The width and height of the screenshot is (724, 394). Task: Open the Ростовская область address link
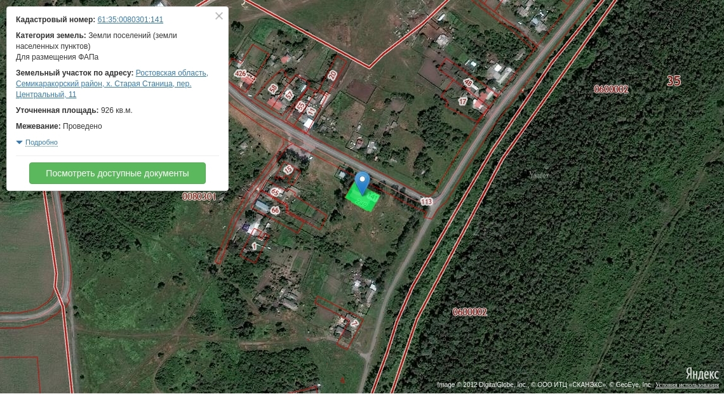click(x=171, y=73)
